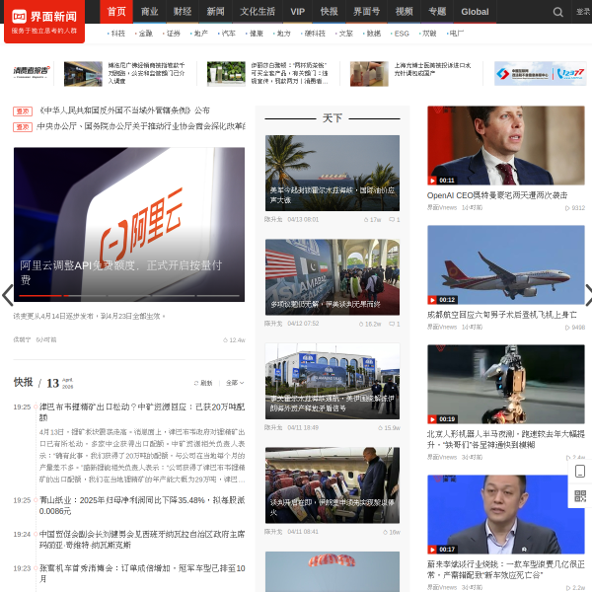Viewport: 592px width, 592px height.
Task: Open the 新闻 tab
Action: pos(216,12)
